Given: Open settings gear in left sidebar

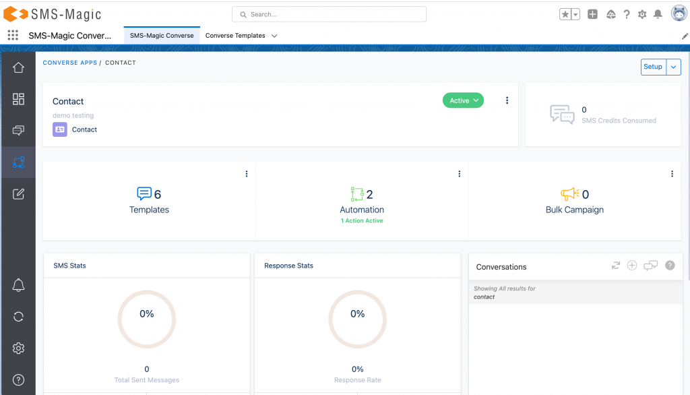Looking at the screenshot, I should (18, 348).
